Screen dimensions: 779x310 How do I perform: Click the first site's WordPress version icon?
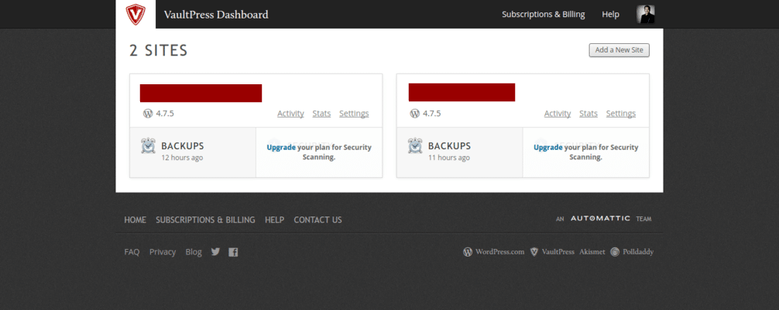coord(148,114)
